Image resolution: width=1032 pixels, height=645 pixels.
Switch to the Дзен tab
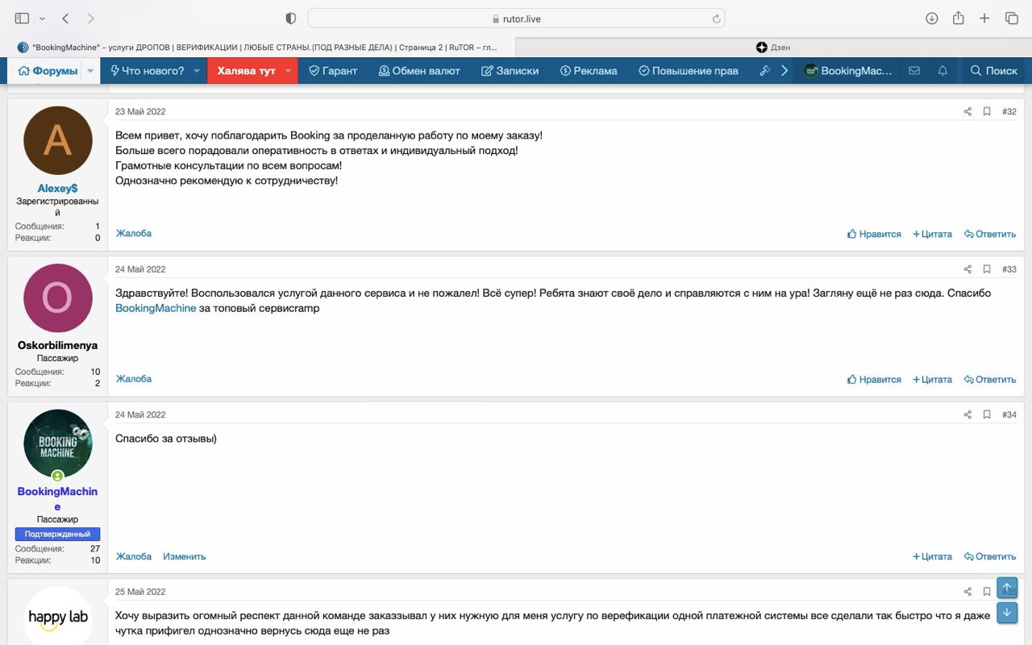tap(772, 48)
